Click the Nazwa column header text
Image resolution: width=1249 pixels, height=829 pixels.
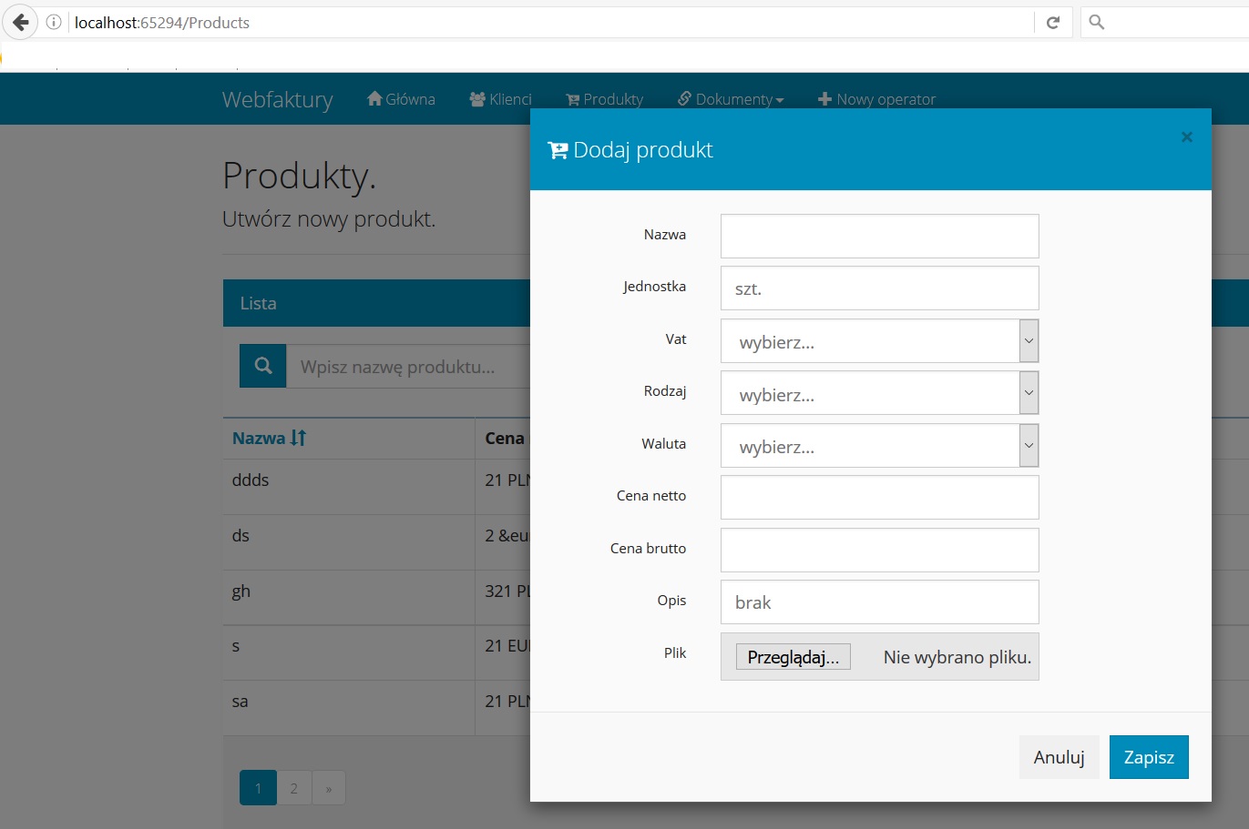pyautogui.click(x=259, y=438)
